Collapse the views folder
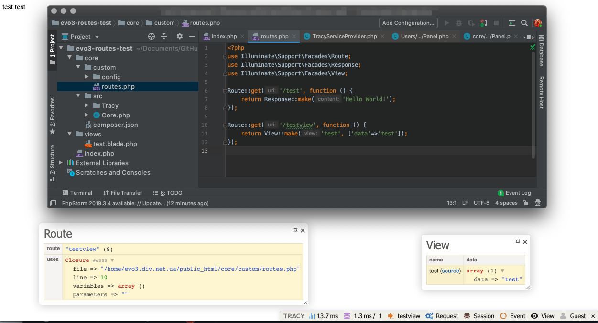This screenshot has width=598, height=323. pos(70,134)
